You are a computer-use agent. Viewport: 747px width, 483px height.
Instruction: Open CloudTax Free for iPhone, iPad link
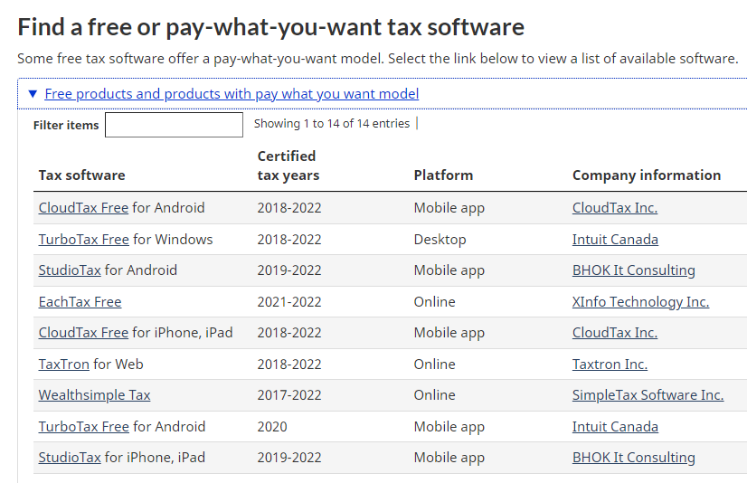click(x=83, y=333)
